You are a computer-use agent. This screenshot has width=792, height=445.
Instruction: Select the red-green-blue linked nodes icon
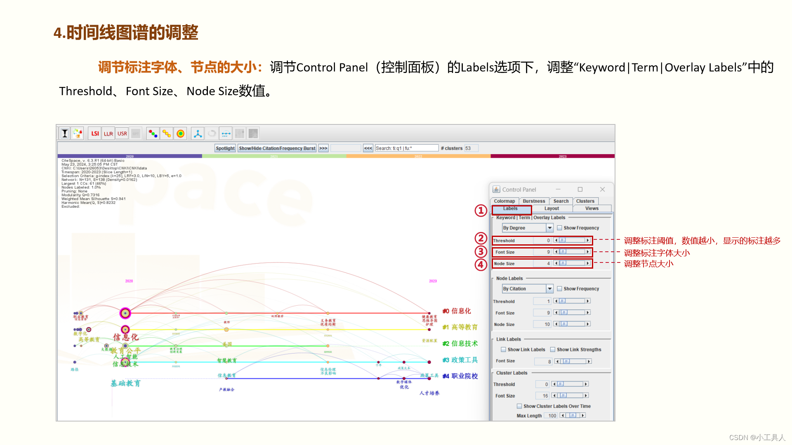point(153,133)
